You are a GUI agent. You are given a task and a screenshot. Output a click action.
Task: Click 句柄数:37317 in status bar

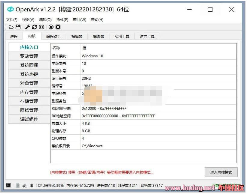point(152,186)
